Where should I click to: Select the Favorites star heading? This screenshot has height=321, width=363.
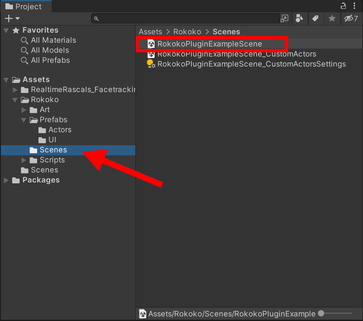pyautogui.click(x=36, y=30)
